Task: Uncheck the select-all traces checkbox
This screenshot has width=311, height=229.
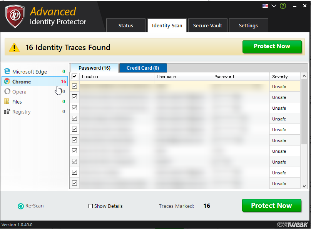Action: click(x=74, y=76)
